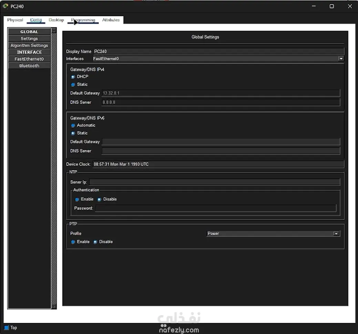This screenshot has width=358, height=334.
Task: Open Bluetooth interface settings
Action: [x=29, y=66]
